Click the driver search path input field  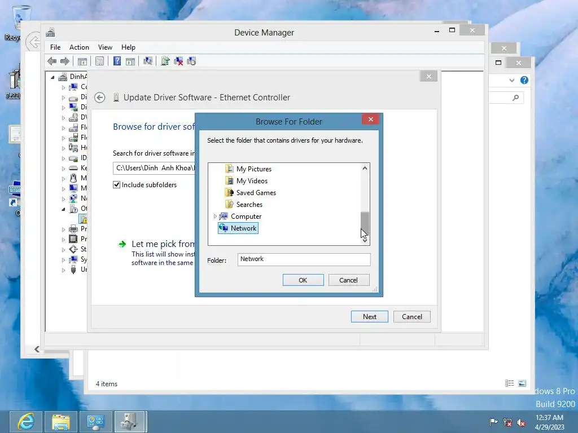coord(154,168)
